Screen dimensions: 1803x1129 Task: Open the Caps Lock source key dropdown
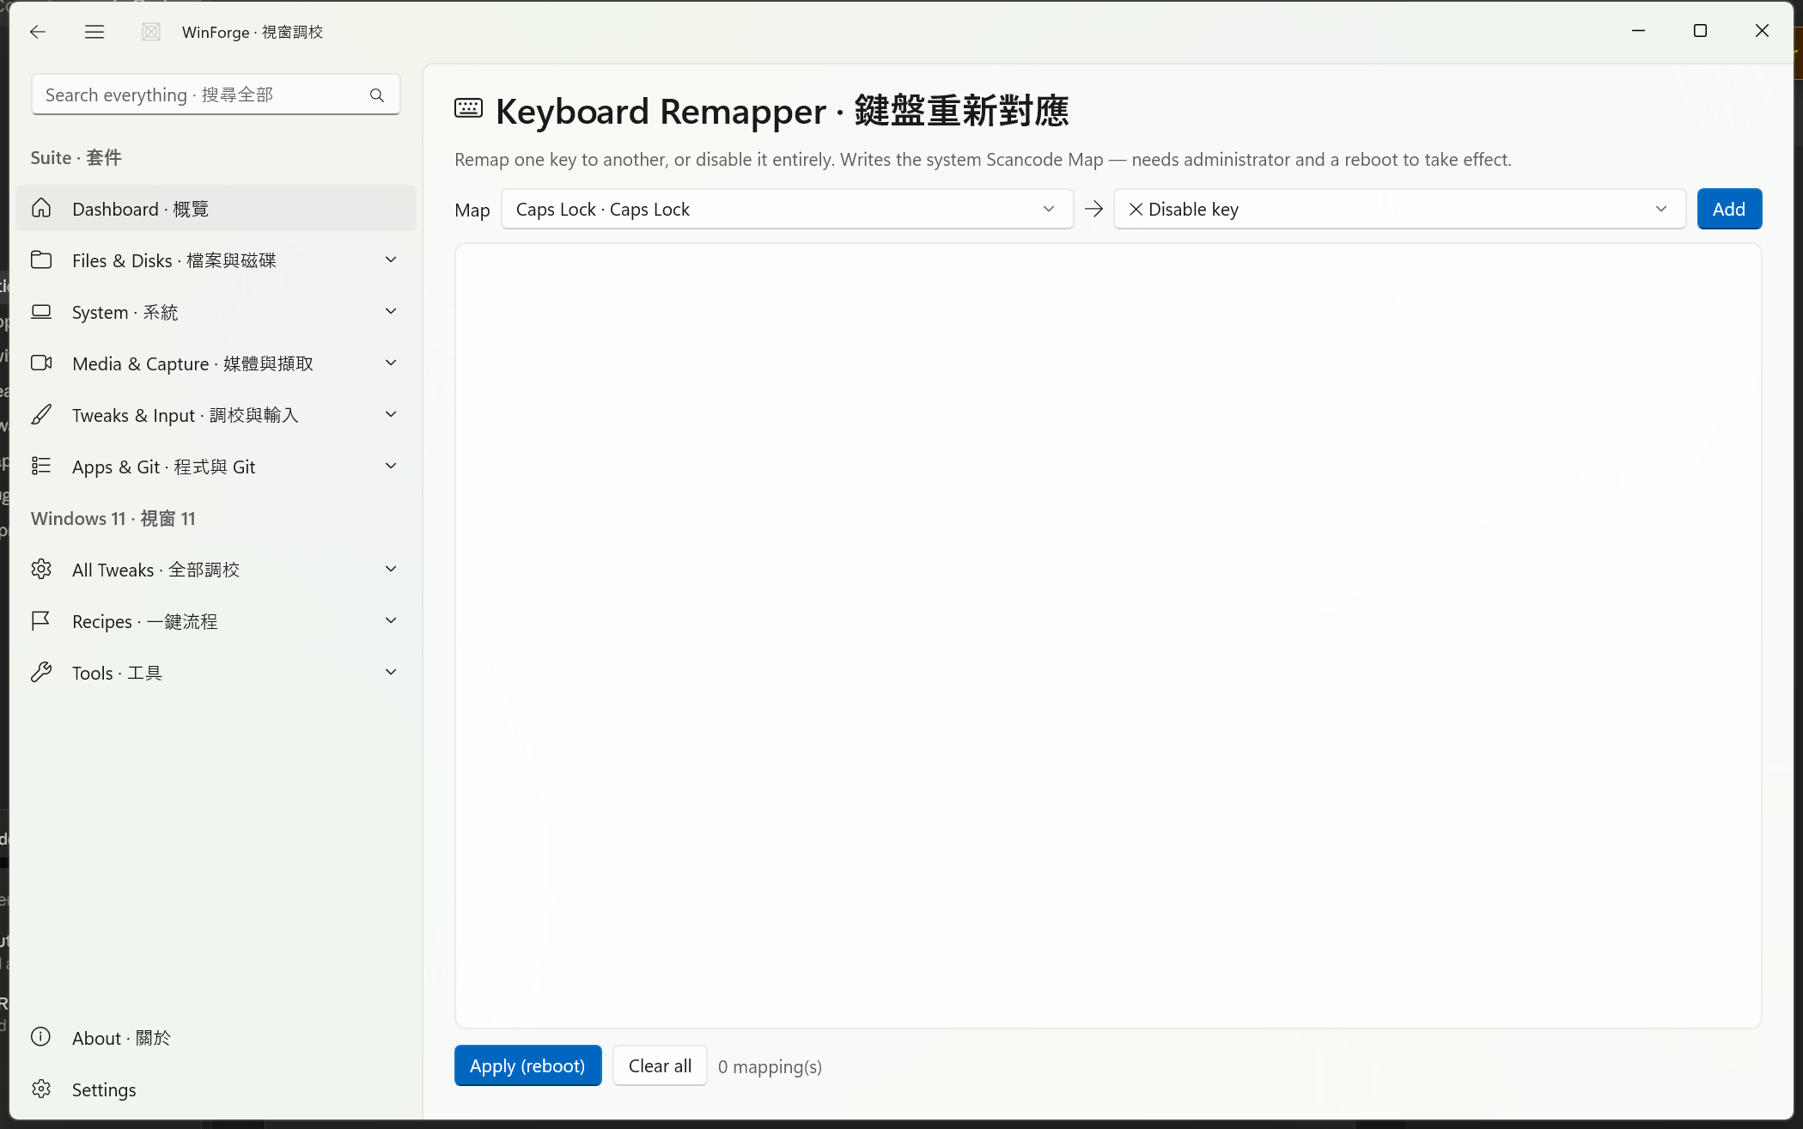pos(788,209)
